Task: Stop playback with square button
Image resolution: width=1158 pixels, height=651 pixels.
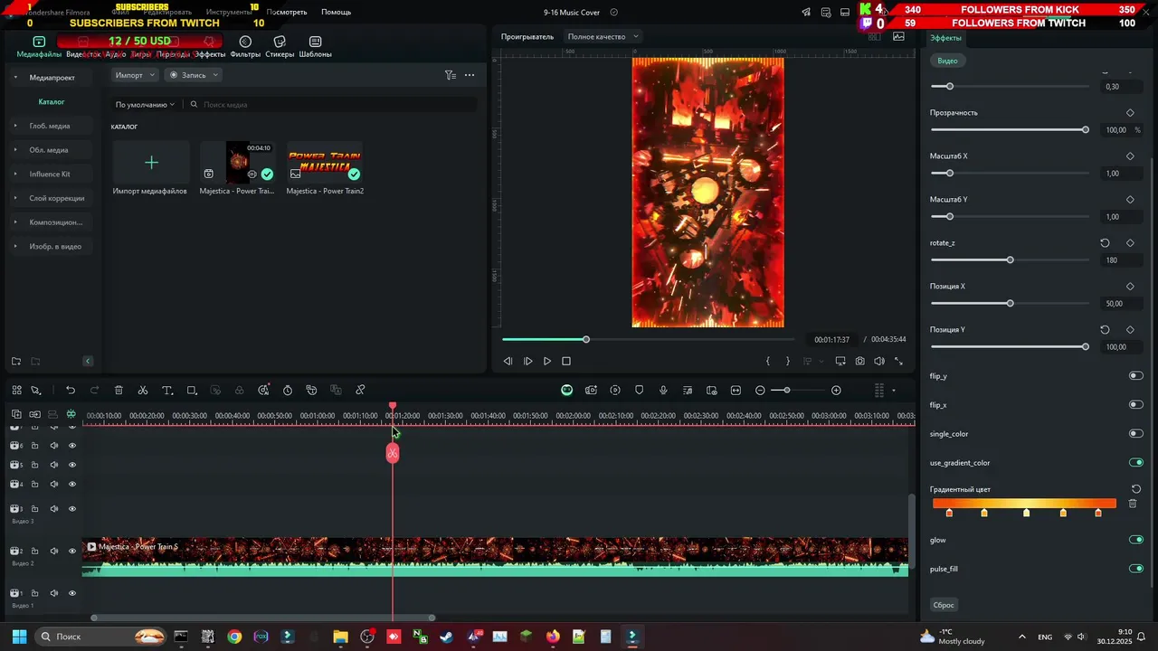Action: [566, 361]
